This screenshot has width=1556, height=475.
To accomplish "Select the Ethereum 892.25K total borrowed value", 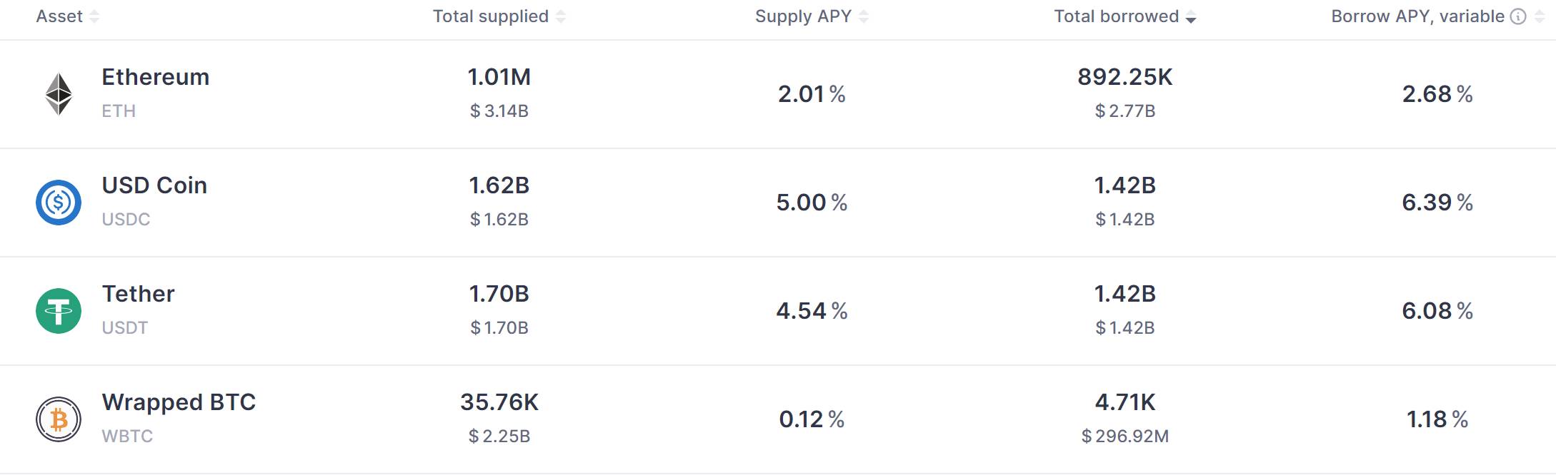I will point(1125,77).
